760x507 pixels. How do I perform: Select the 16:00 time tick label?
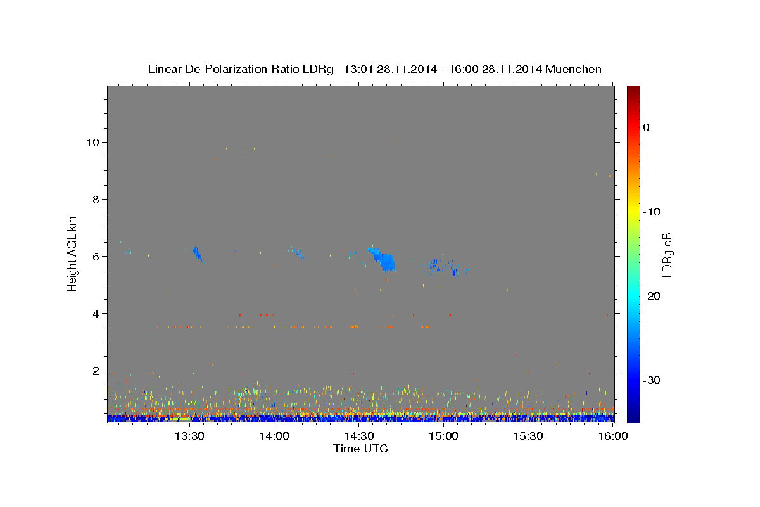[613, 436]
